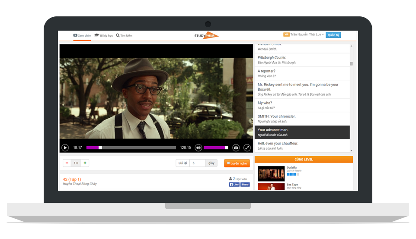
Task: Open the Sex Tape movie thumbnail
Action: (271, 187)
